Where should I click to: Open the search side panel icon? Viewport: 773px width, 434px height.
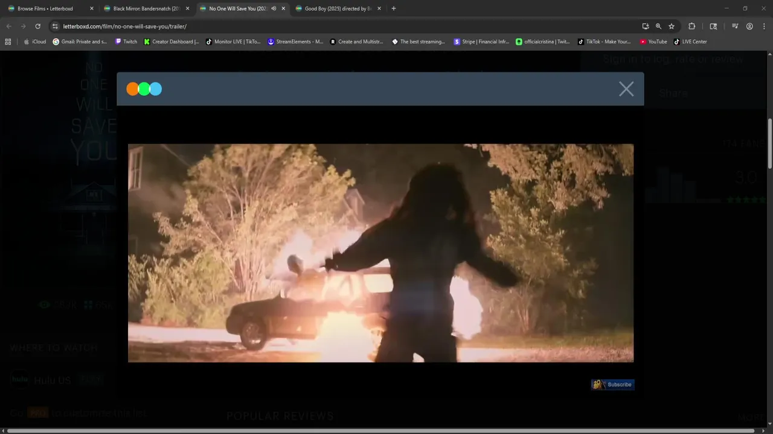713,27
